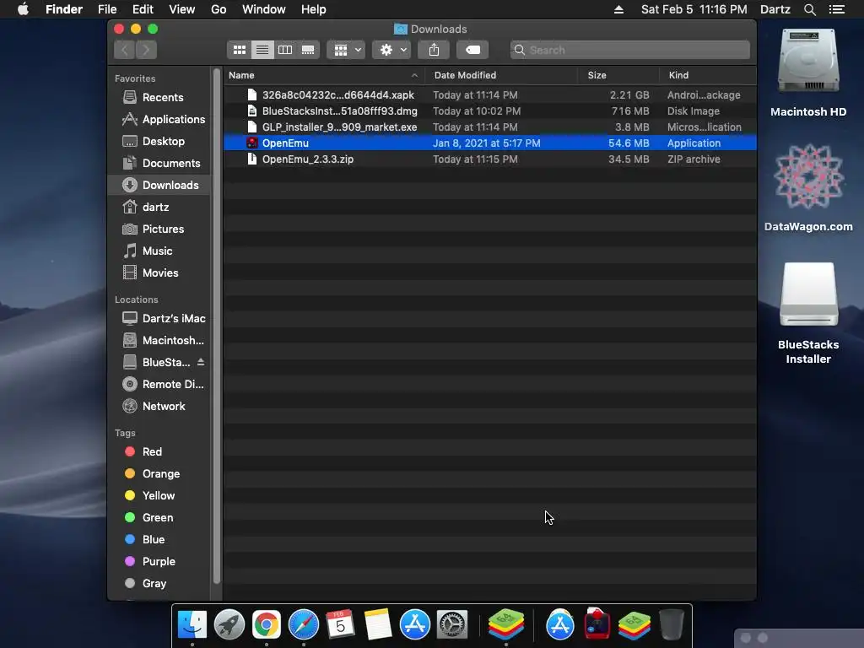The image size is (864, 648).
Task: Open Google Chrome from the Dock
Action: pos(266,625)
